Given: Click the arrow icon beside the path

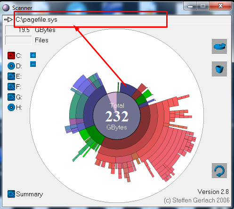Looking at the screenshot, I should tap(8, 20).
